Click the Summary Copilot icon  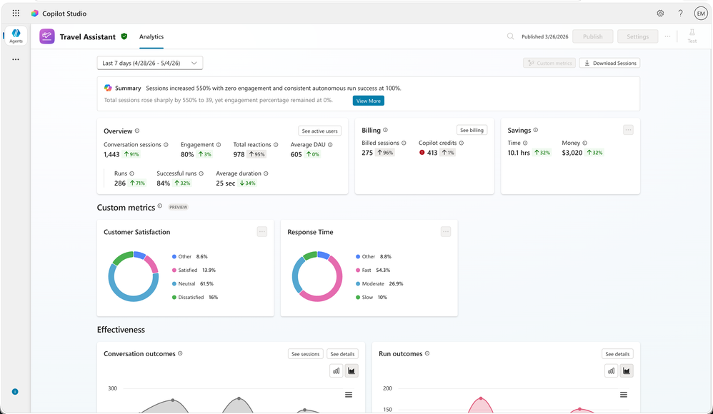pos(108,88)
